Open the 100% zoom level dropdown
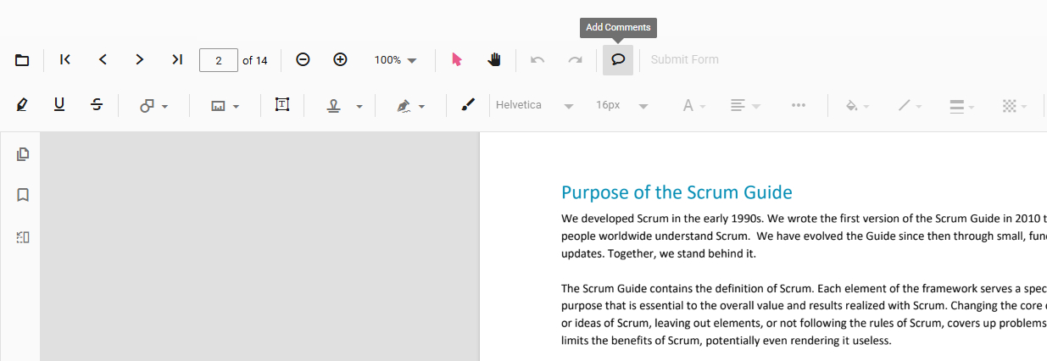Viewport: 1047px width, 361px height. click(x=396, y=60)
